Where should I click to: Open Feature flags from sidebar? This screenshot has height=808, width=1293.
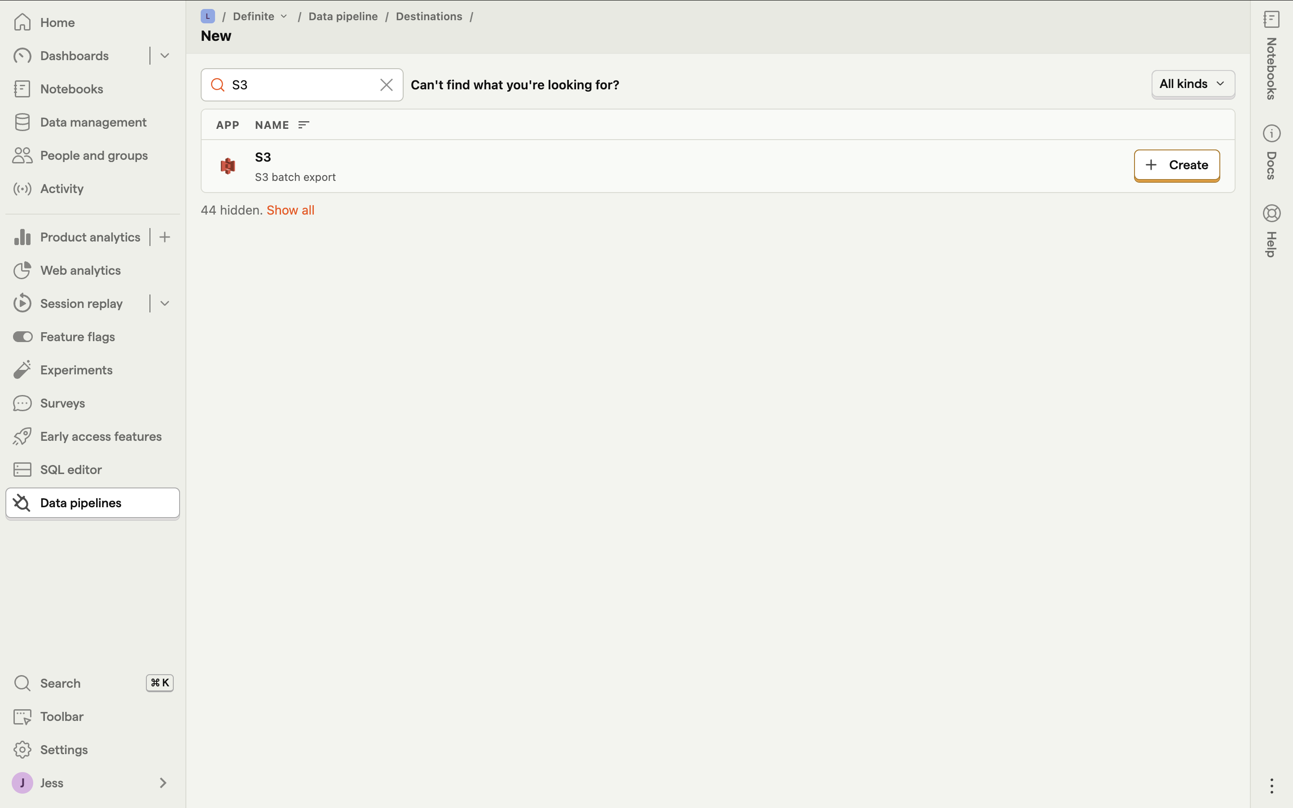click(x=78, y=337)
